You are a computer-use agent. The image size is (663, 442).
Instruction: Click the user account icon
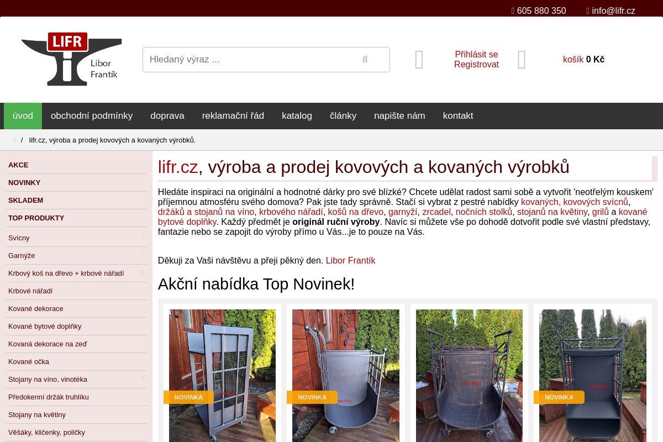(419, 60)
